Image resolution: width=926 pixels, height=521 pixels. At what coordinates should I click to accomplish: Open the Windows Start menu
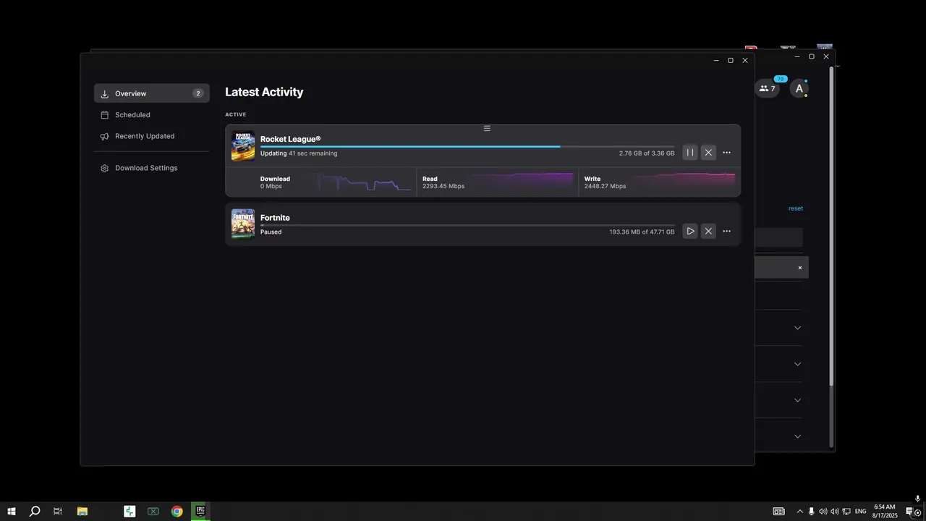(12, 512)
